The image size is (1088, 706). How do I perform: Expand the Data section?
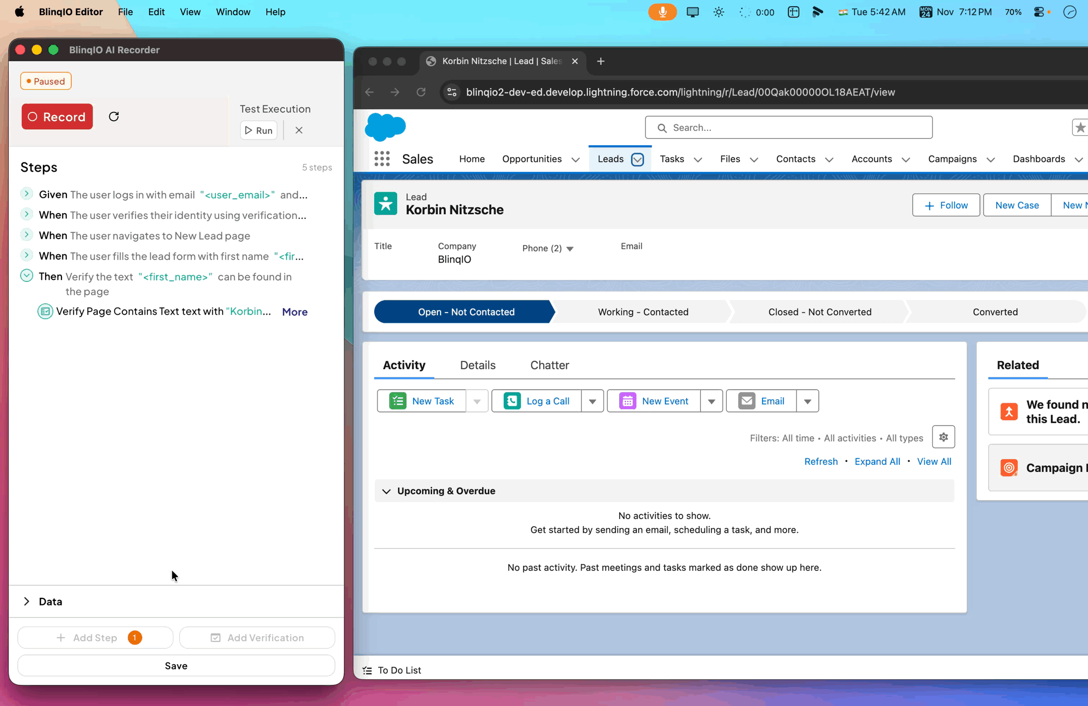(x=27, y=602)
